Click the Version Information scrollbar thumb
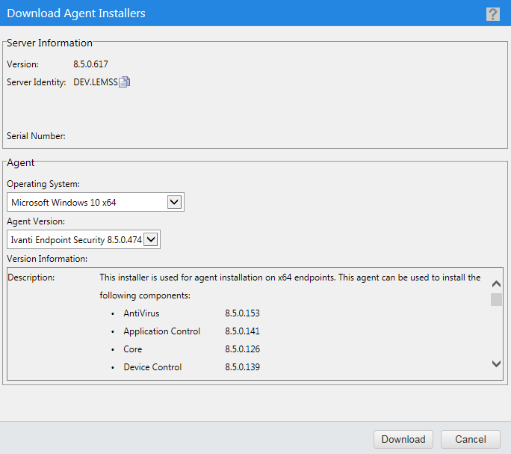This screenshot has width=511, height=454. (x=496, y=299)
